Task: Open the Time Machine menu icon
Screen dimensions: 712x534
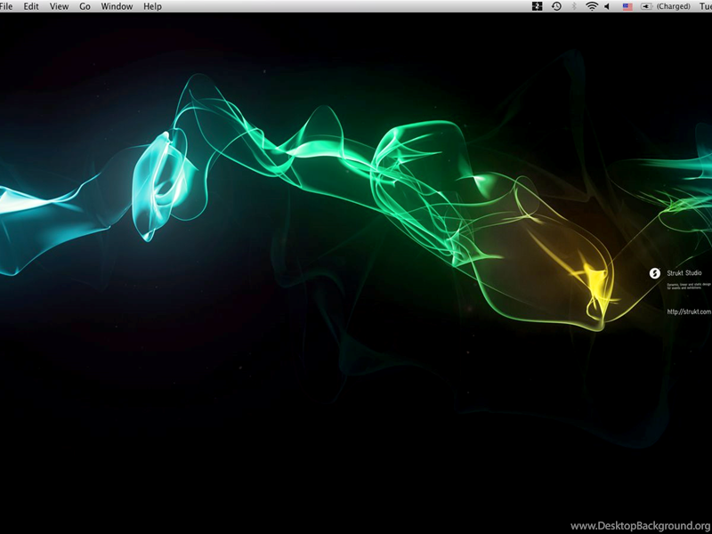Action: pyautogui.click(x=556, y=6)
